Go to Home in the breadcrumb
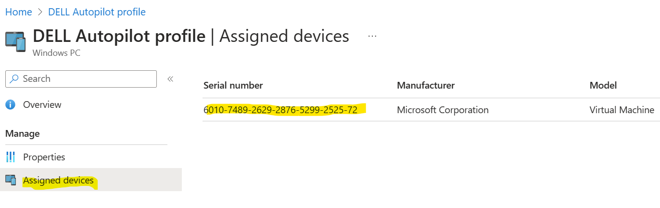 click(x=19, y=12)
